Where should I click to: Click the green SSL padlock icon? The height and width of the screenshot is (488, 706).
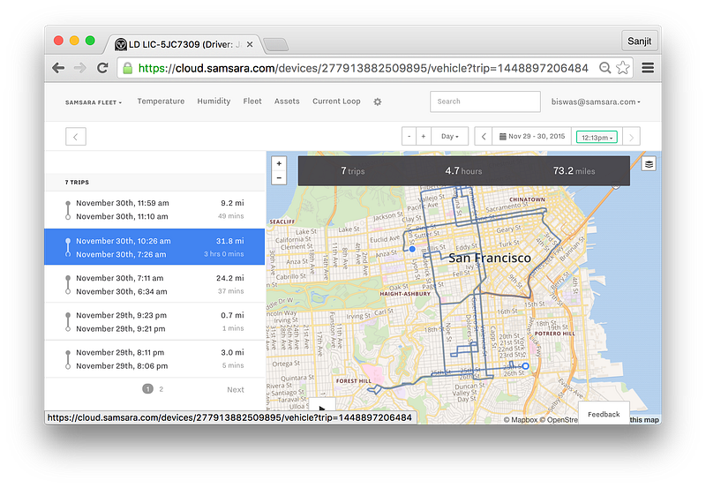pos(128,69)
